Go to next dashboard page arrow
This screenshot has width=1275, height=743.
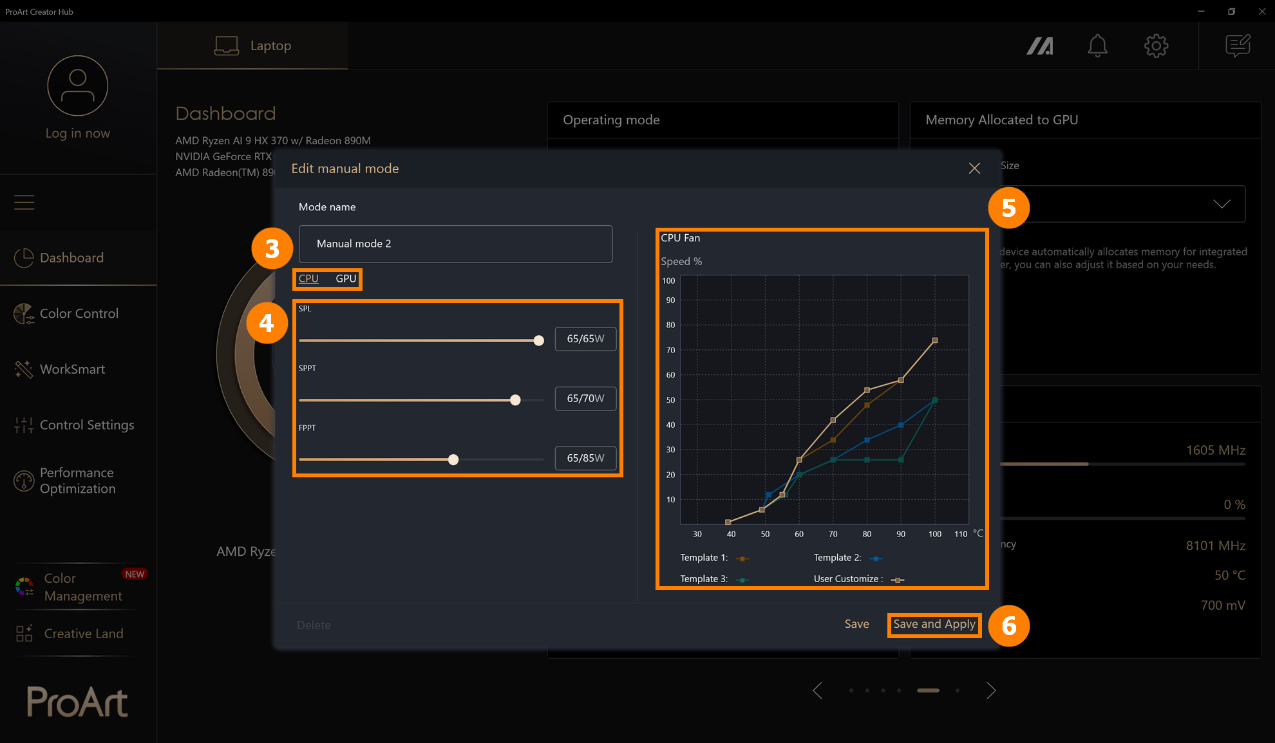tap(991, 691)
